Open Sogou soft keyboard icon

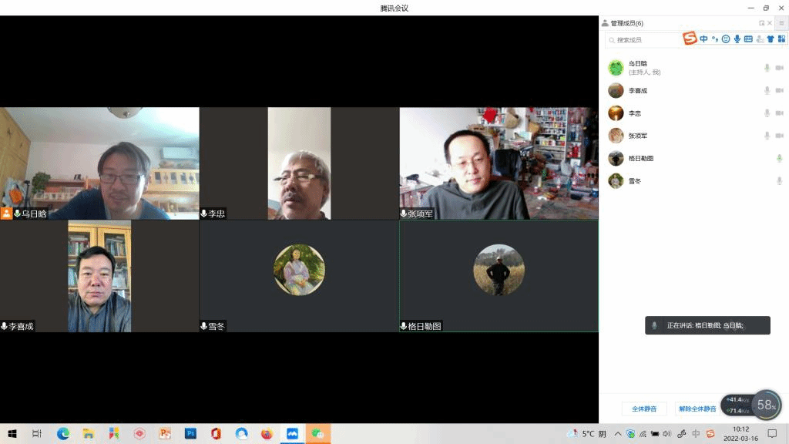tap(748, 39)
